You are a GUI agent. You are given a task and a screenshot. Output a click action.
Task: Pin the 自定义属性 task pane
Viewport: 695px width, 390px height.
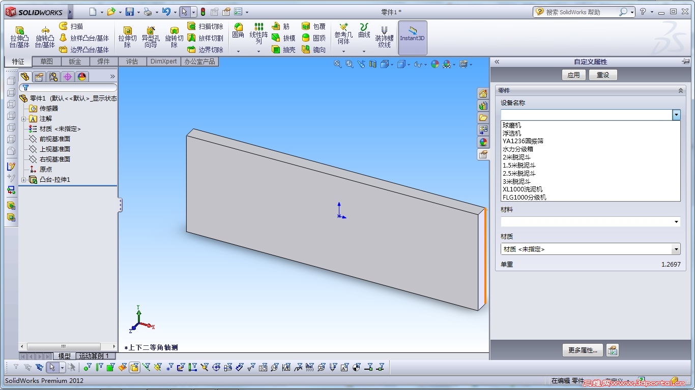click(685, 61)
